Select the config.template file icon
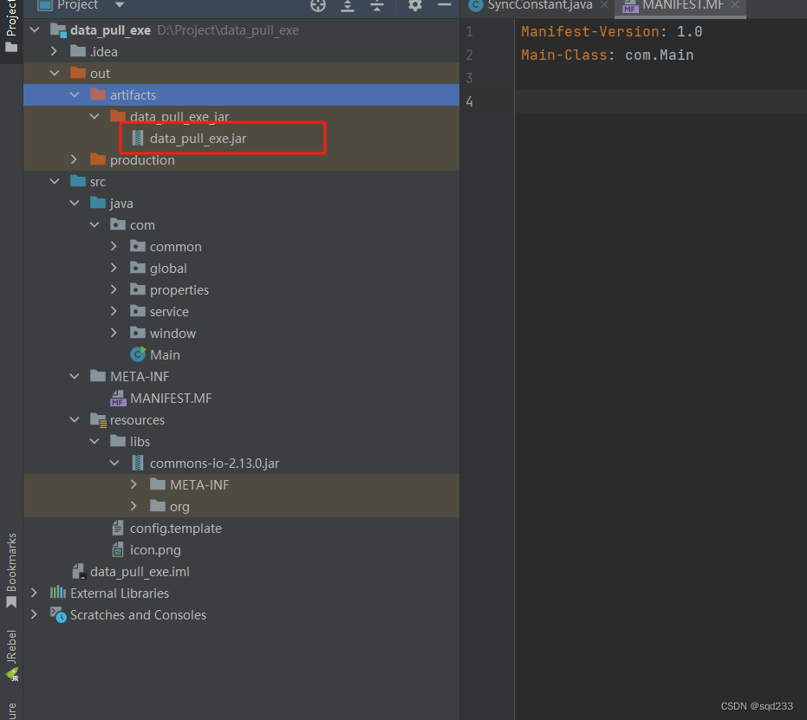The width and height of the screenshot is (807, 720). [x=118, y=528]
